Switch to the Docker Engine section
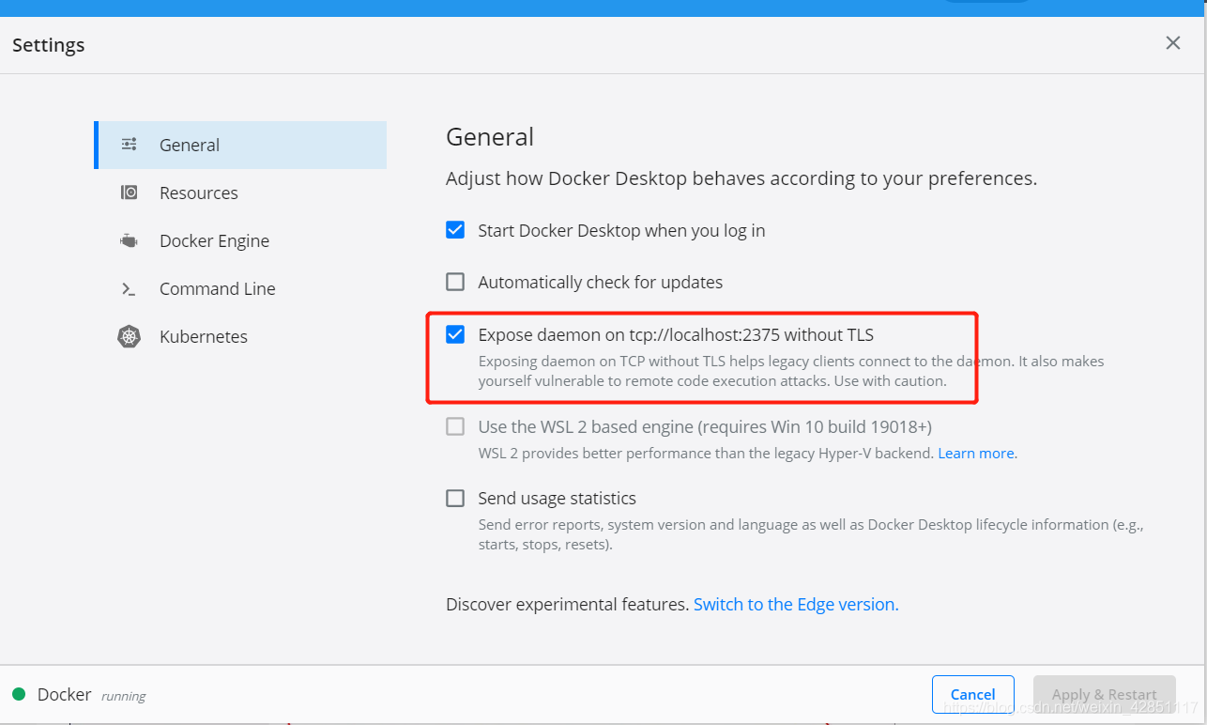 pos(240,240)
